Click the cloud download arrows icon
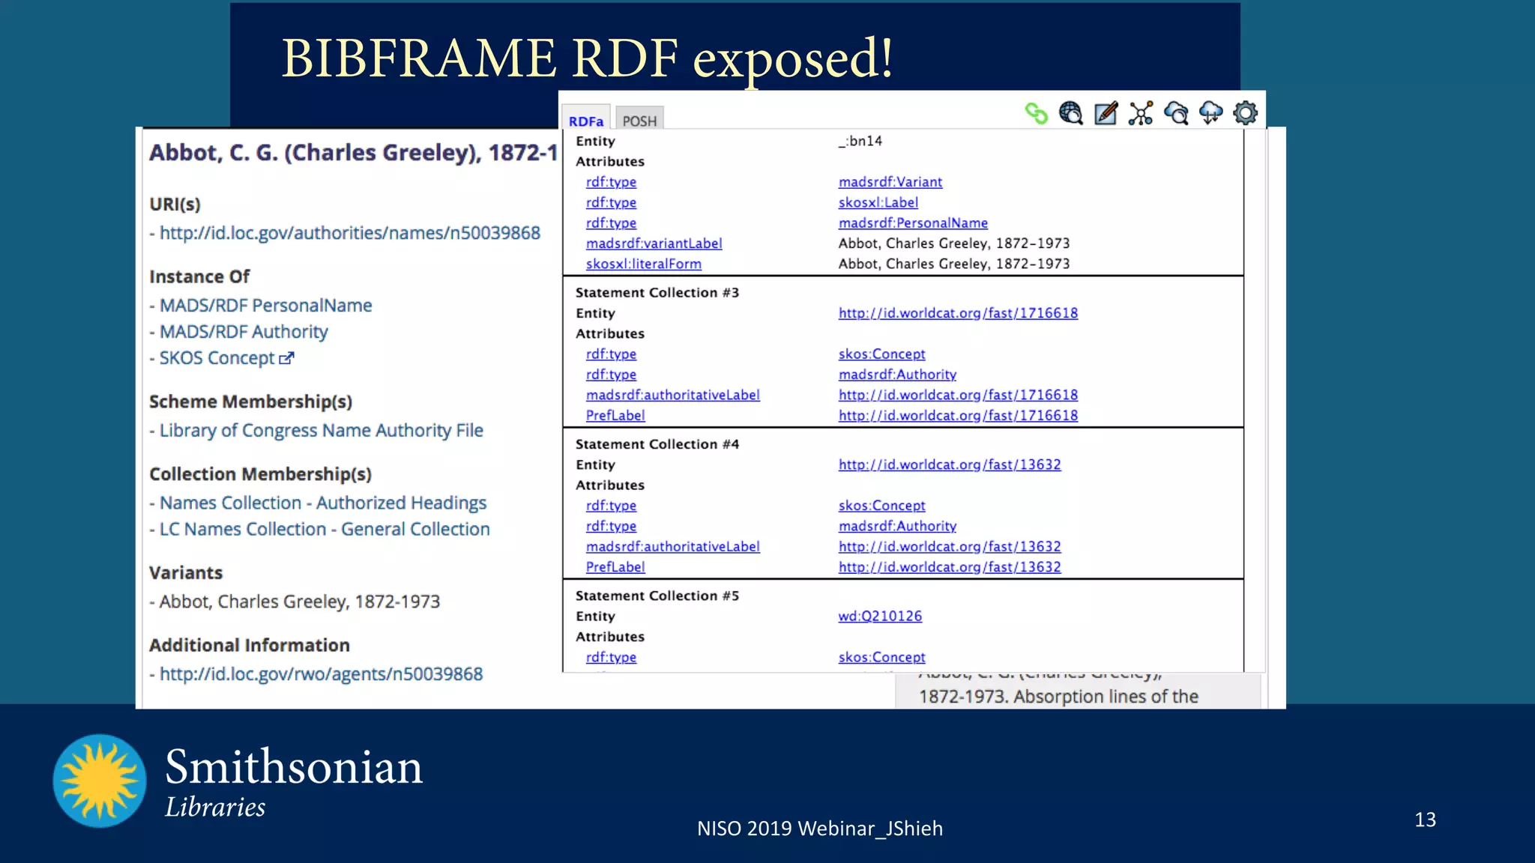The width and height of the screenshot is (1535, 863). point(1210,113)
